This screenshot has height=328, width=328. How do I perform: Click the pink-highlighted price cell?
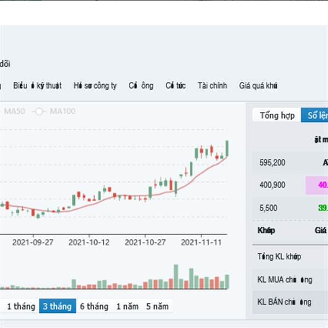click(x=317, y=185)
